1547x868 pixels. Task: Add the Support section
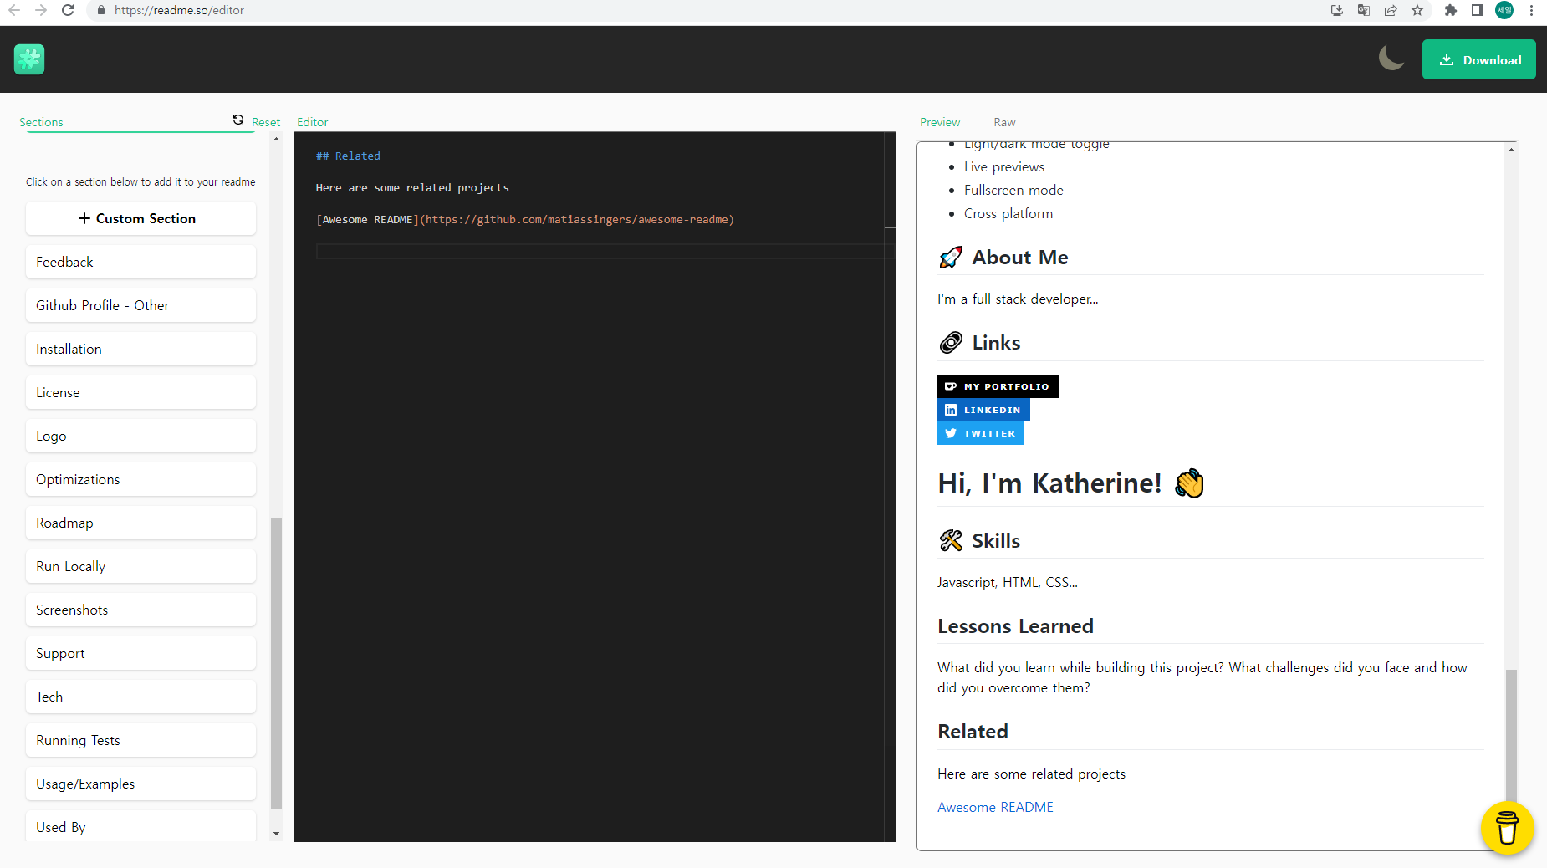pos(140,653)
